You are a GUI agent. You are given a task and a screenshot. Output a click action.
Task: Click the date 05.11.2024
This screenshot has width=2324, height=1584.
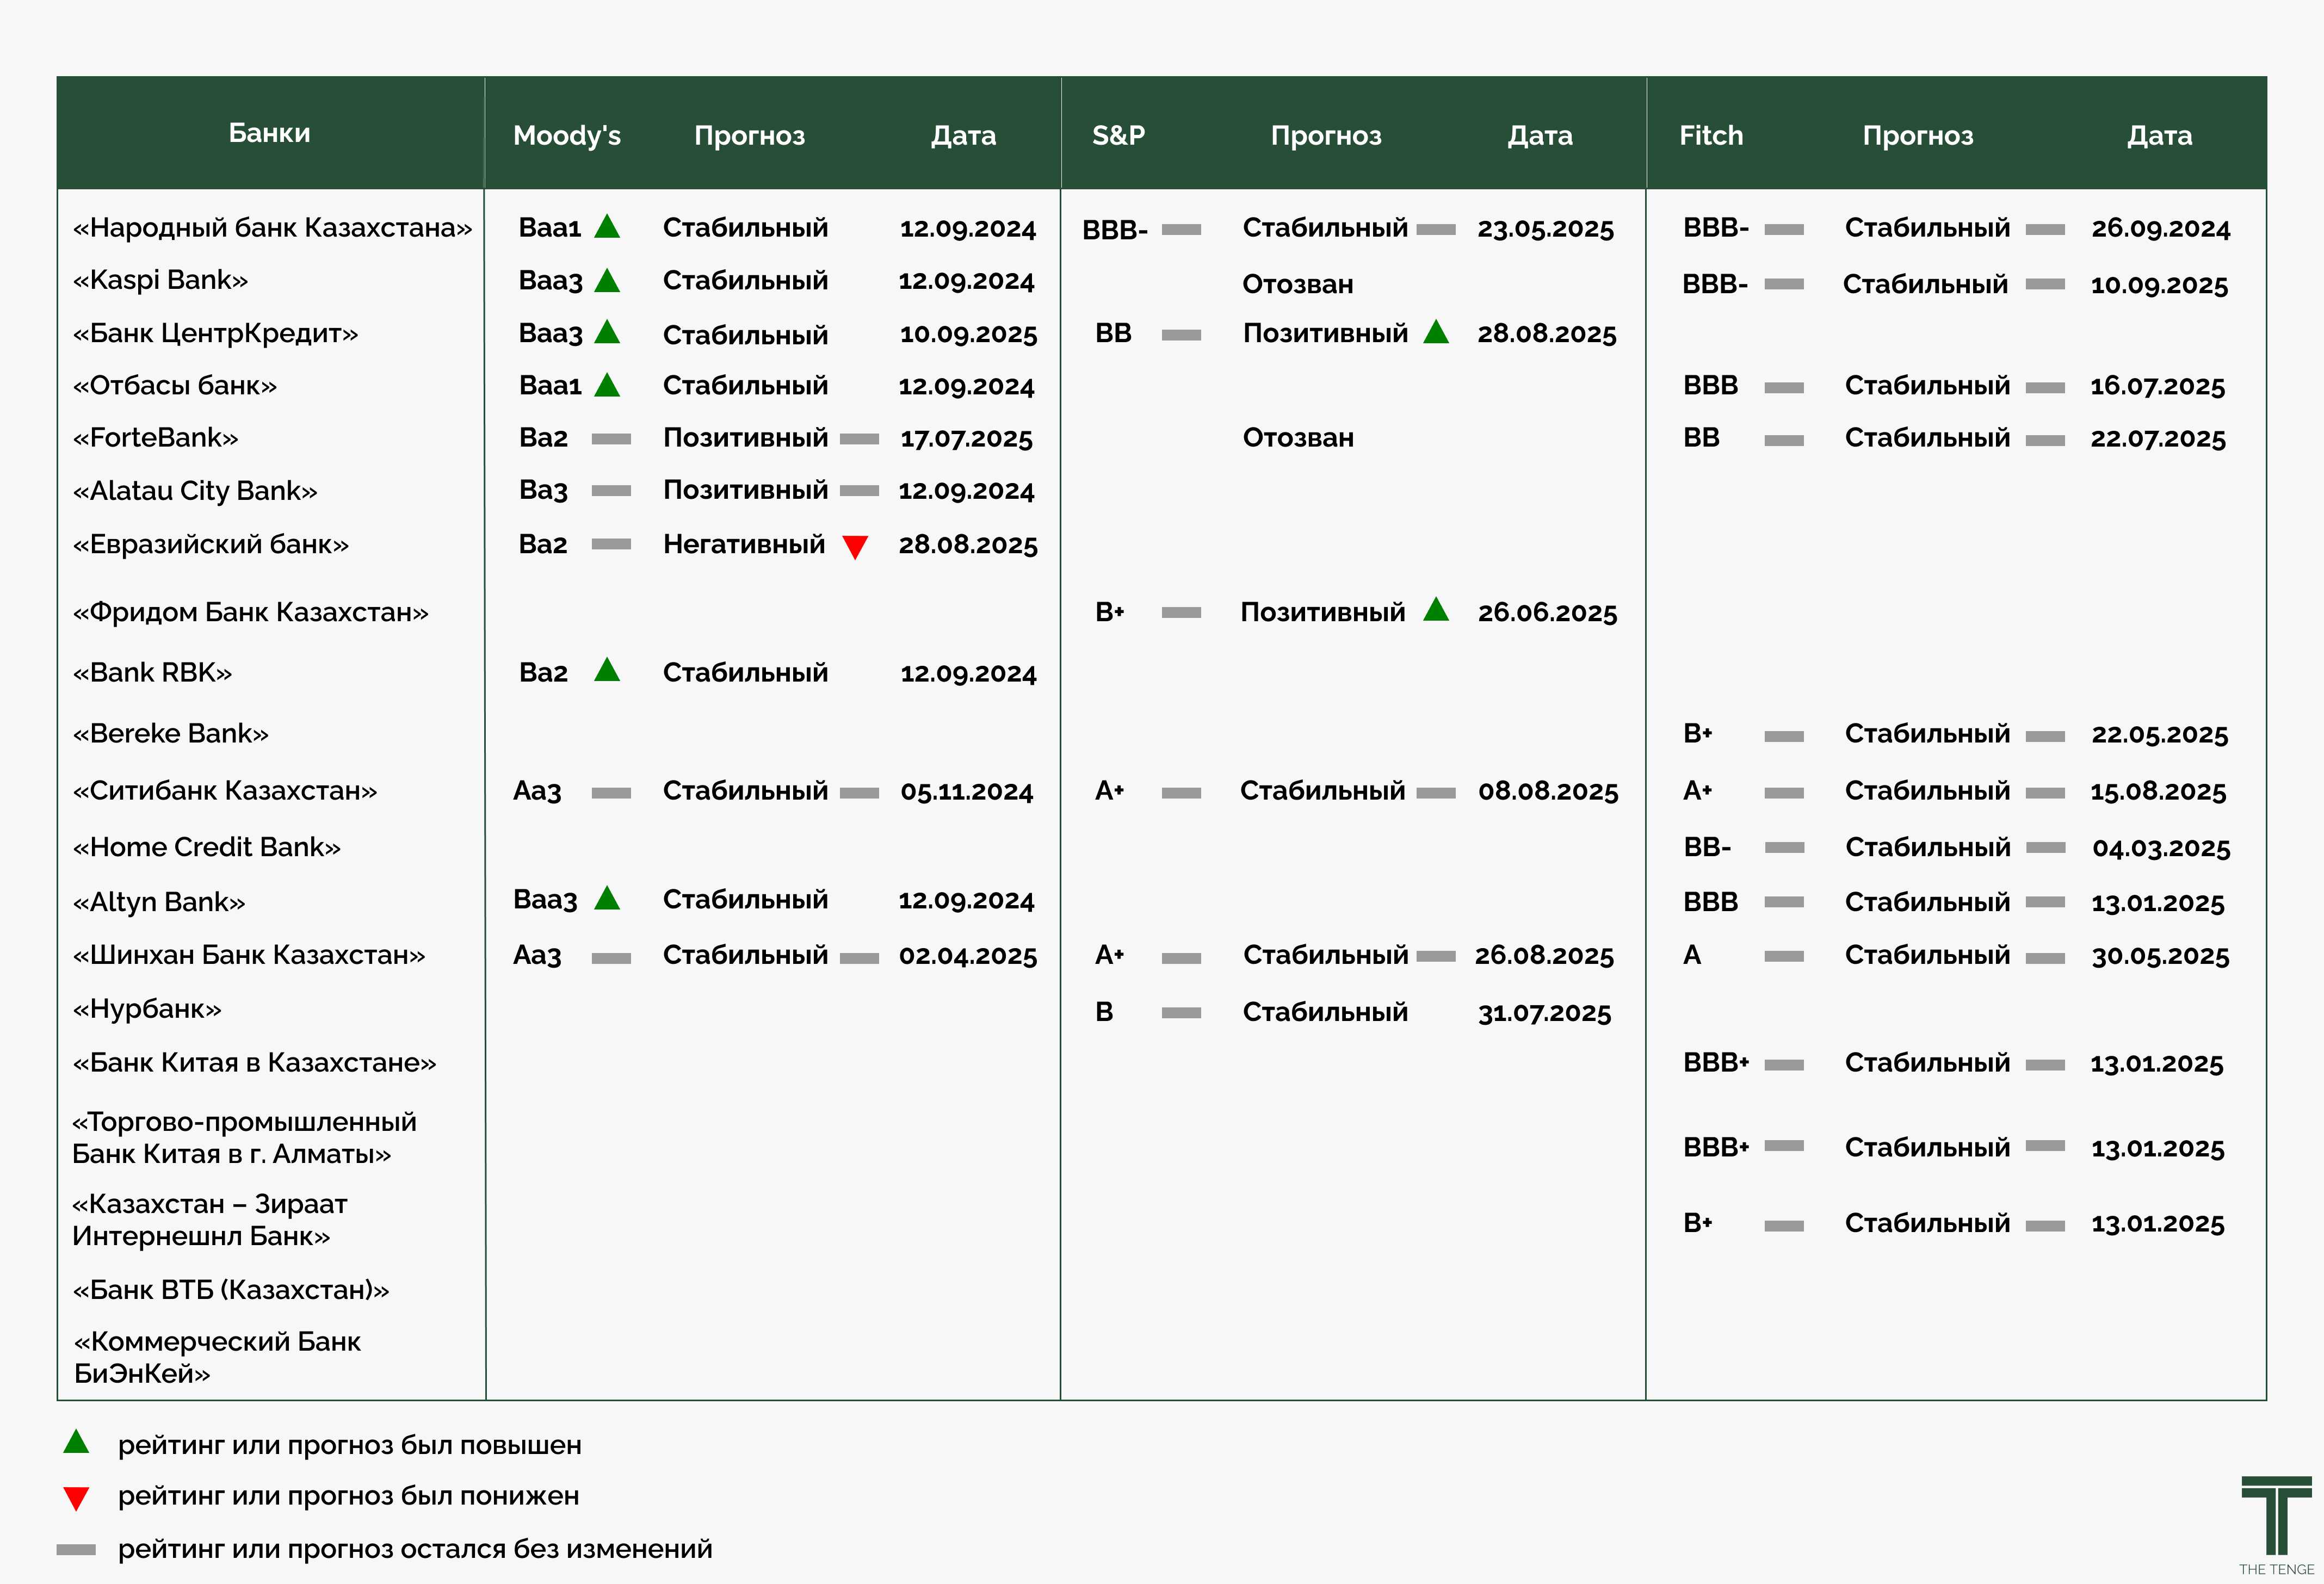click(967, 792)
